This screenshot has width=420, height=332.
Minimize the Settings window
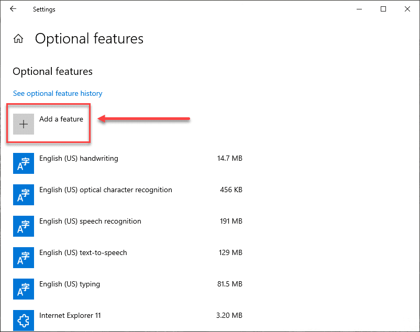359,9
